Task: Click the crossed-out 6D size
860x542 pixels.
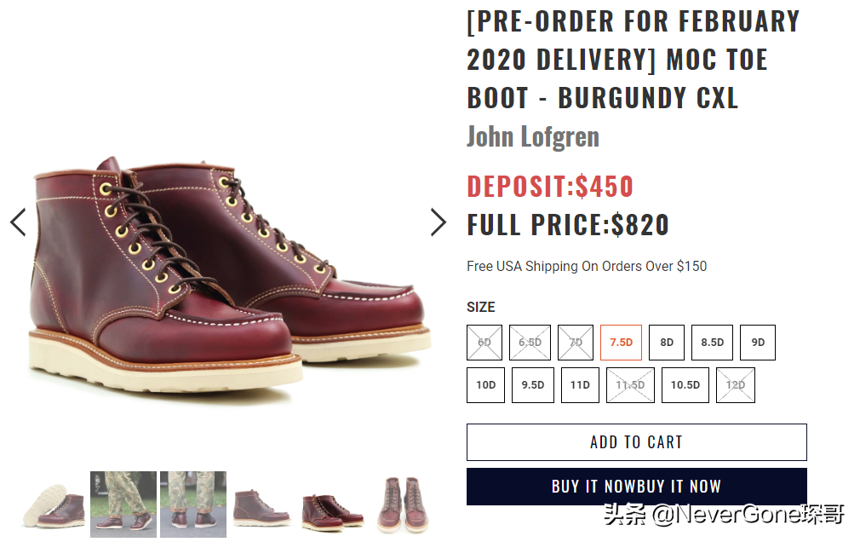Action: 484,343
